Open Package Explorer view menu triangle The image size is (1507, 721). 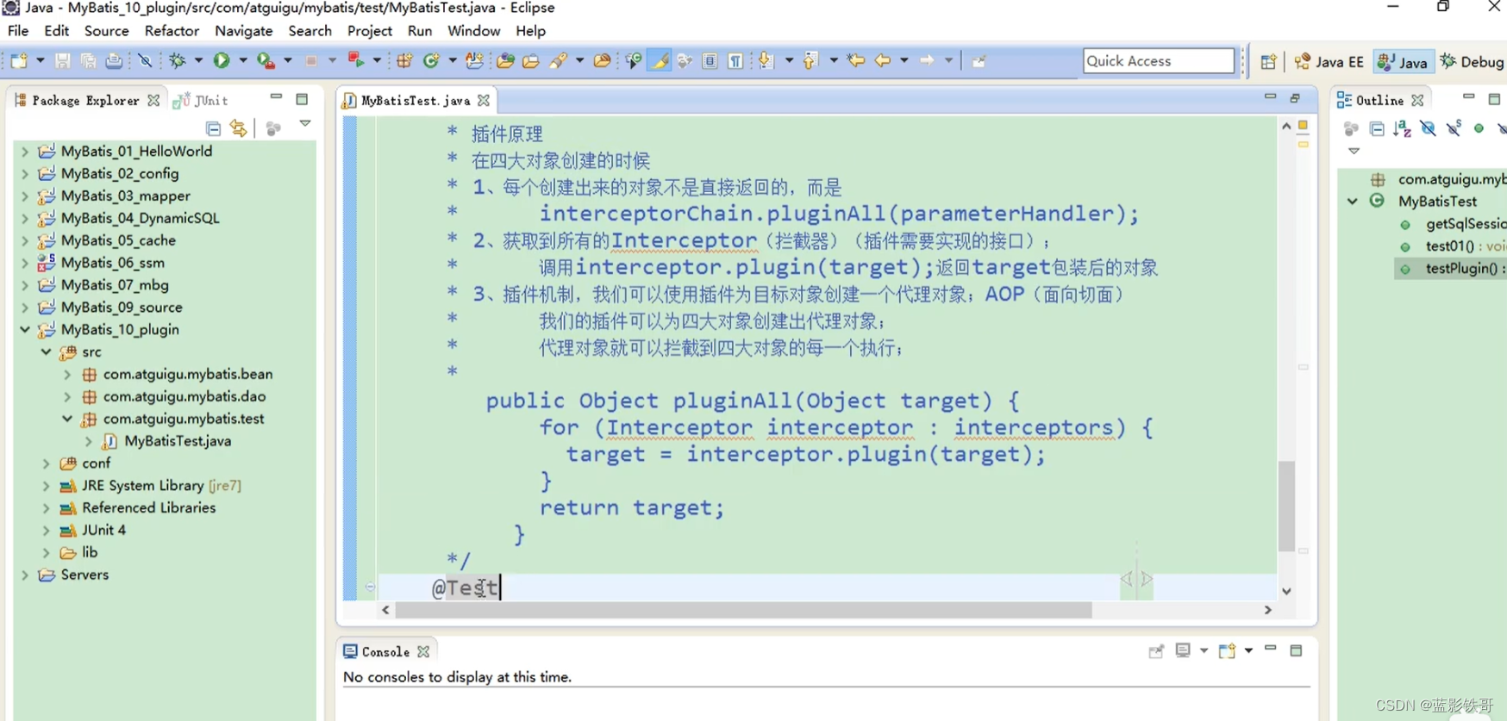305,123
